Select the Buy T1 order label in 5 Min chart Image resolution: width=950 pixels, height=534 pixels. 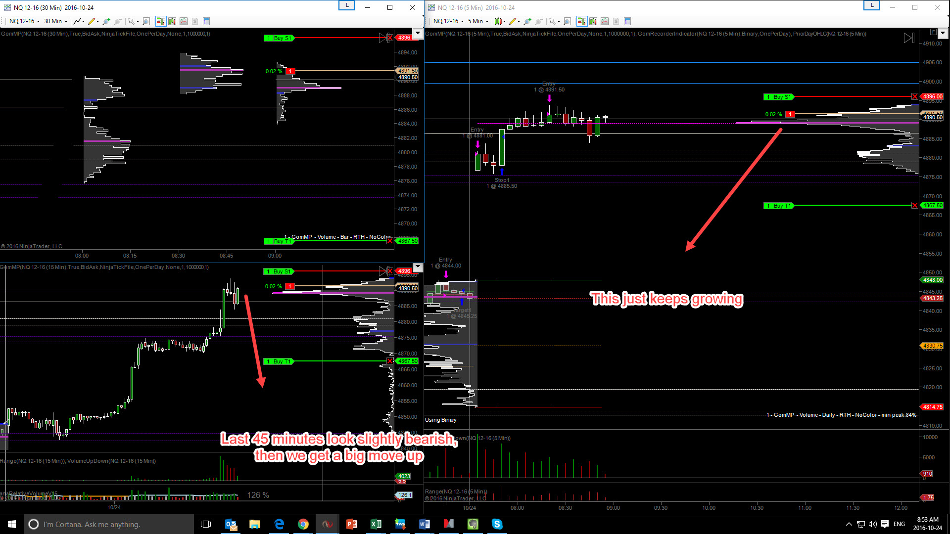coord(779,206)
